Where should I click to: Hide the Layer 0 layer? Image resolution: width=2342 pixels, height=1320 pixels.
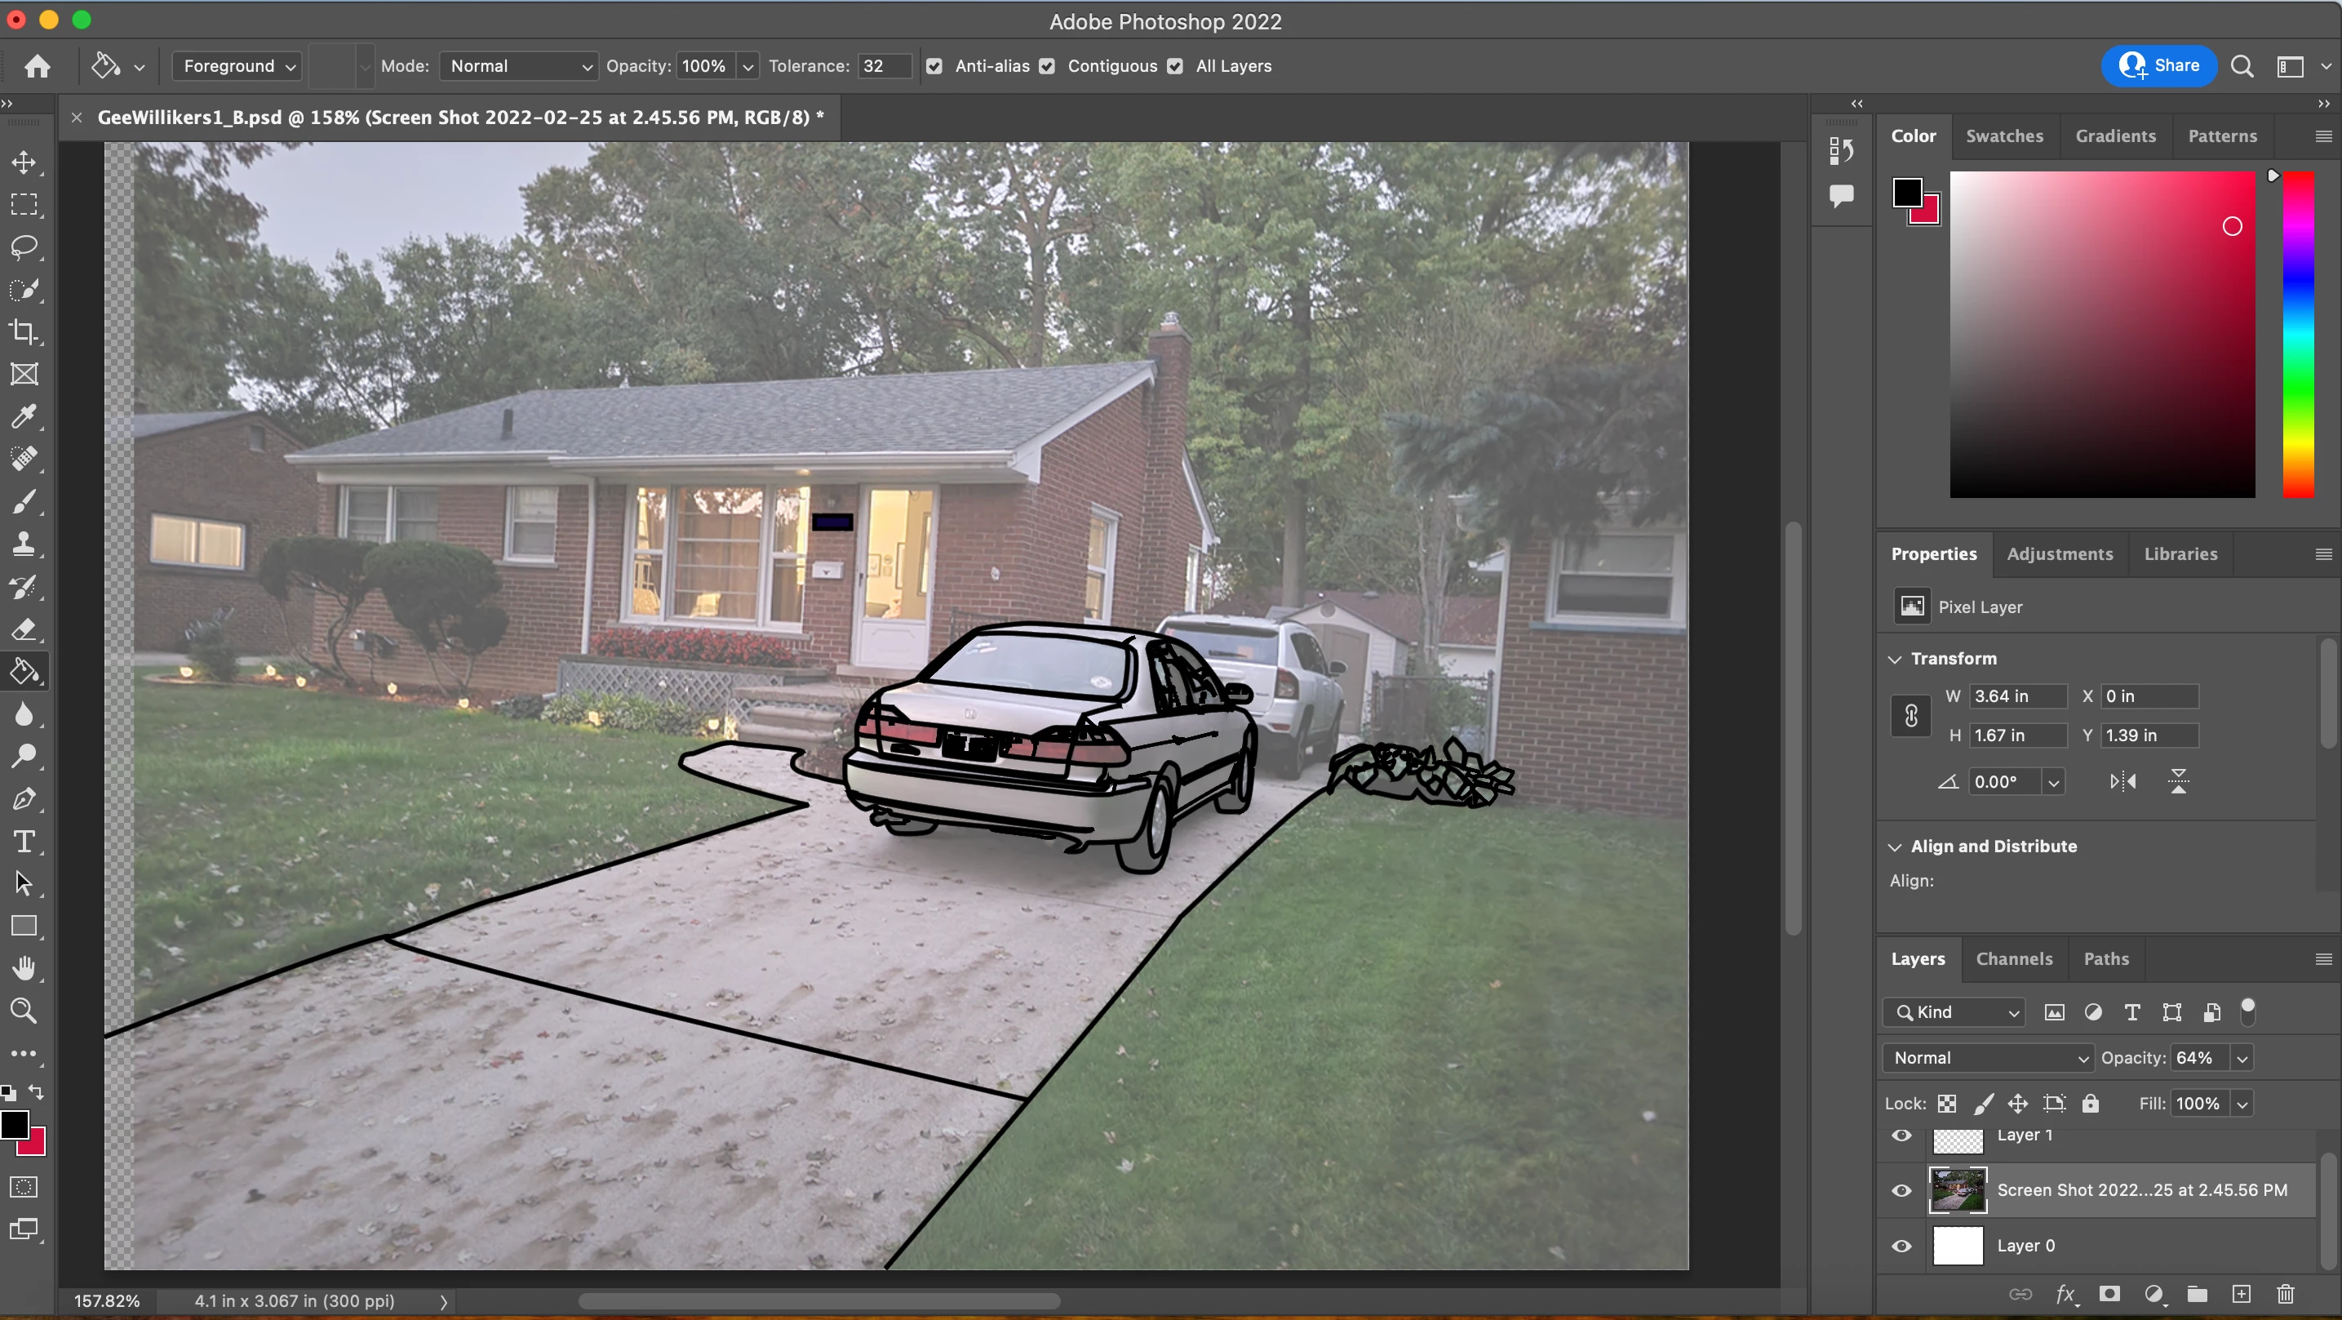[x=1901, y=1246]
